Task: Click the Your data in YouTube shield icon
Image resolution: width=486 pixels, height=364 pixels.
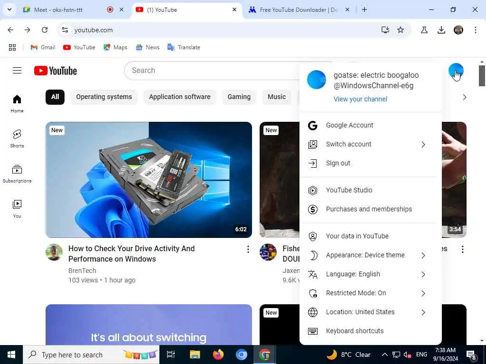Action: click(x=313, y=236)
